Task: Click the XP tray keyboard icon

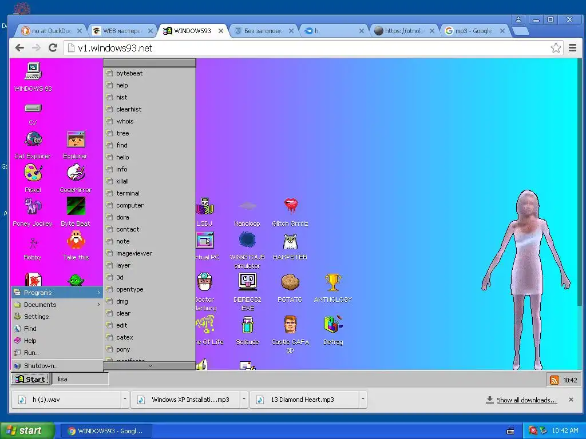Action: (x=510, y=431)
